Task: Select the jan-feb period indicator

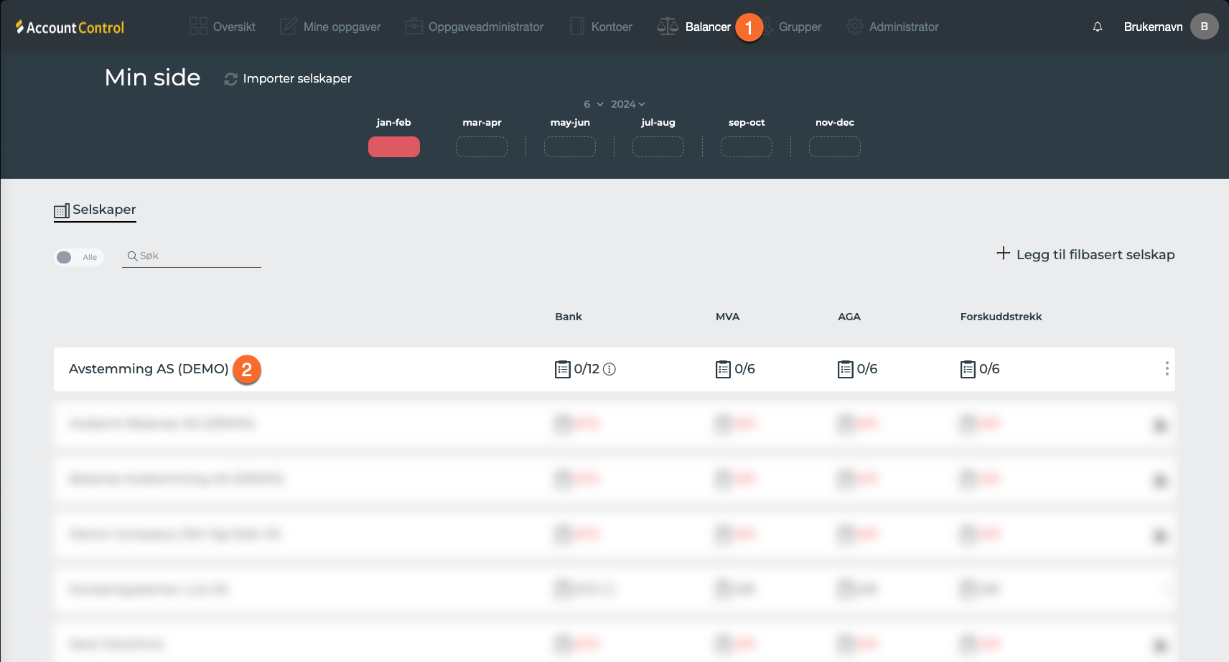Action: click(x=393, y=146)
